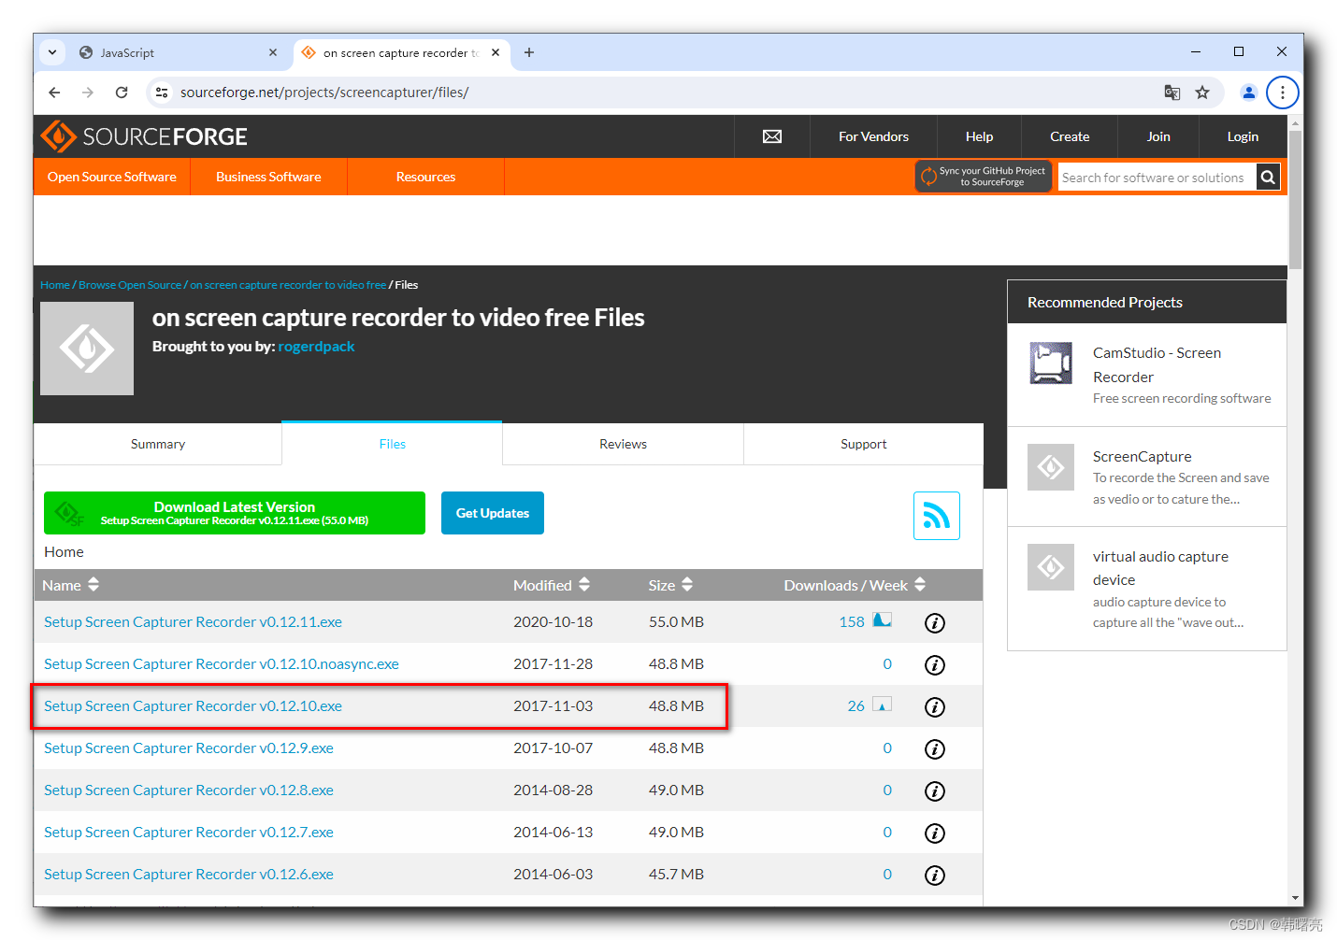This screenshot has width=1337, height=940.
Task: Click Join in top navigation
Action: click(x=1158, y=136)
